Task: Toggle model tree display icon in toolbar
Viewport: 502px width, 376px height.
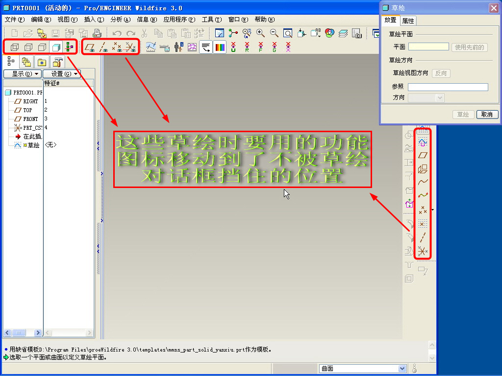Action: coord(70,47)
